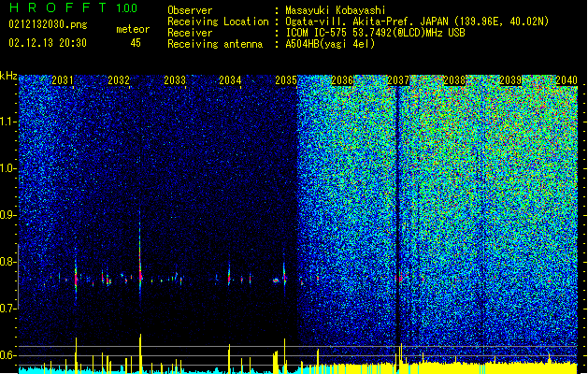This screenshot has width=588, height=374.
Task: Click the dark vertical gap at 2037
Action: tap(397, 214)
